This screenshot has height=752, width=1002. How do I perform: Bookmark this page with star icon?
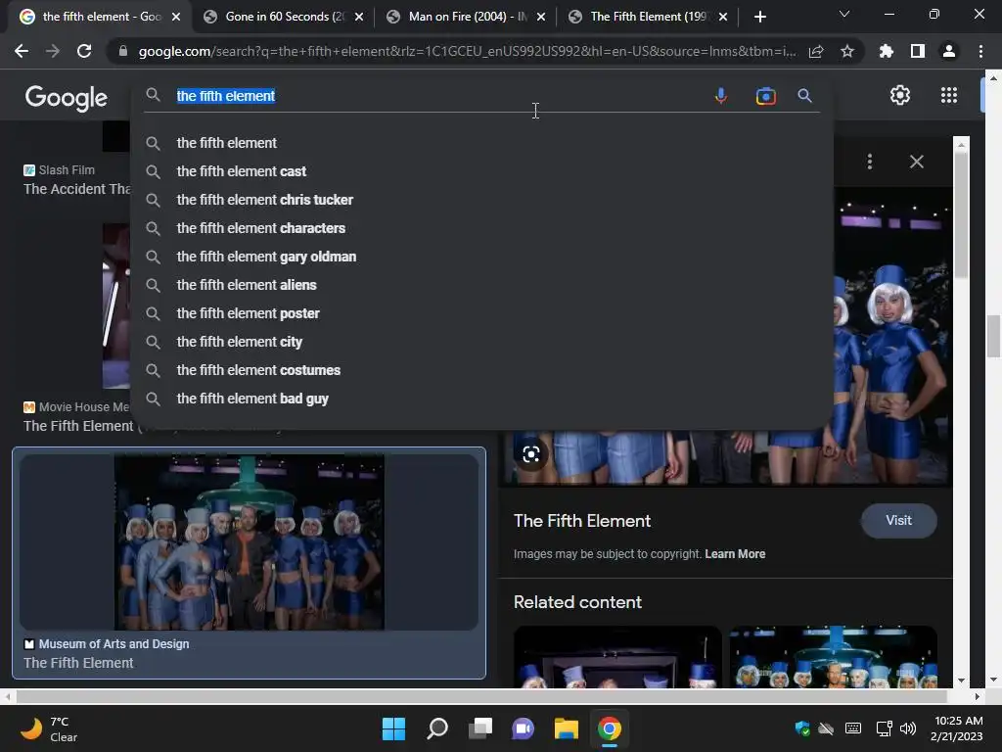pyautogui.click(x=847, y=51)
